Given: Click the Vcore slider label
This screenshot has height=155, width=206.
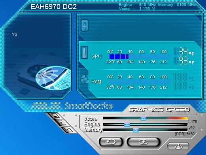Looking at the screenshot, I should point(91,119).
